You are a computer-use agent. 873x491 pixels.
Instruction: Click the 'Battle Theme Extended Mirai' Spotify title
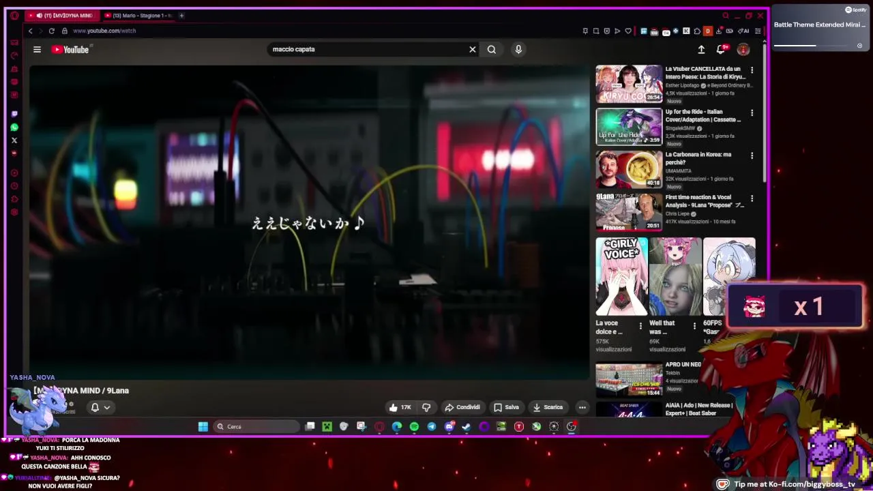click(x=820, y=25)
